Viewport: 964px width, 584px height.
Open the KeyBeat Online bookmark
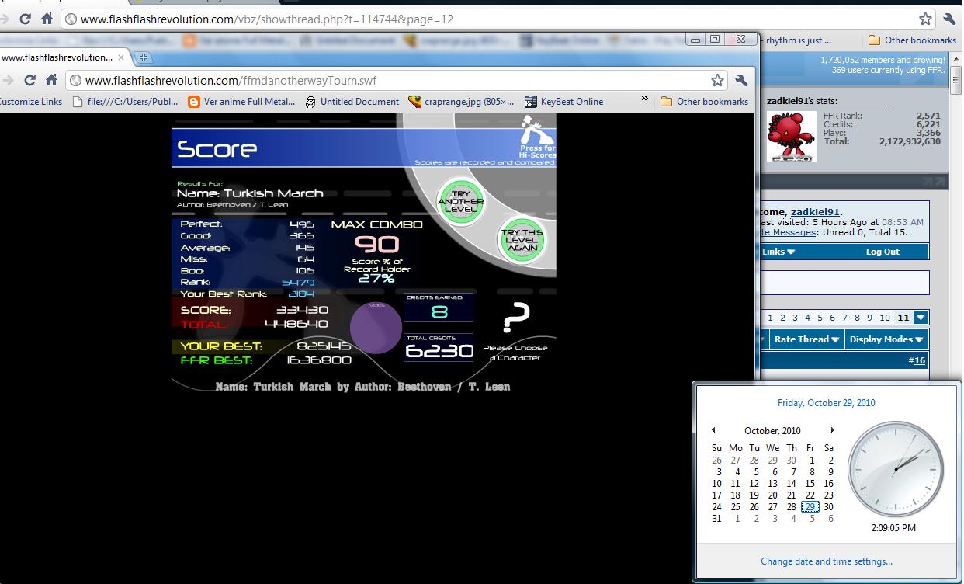tap(563, 101)
